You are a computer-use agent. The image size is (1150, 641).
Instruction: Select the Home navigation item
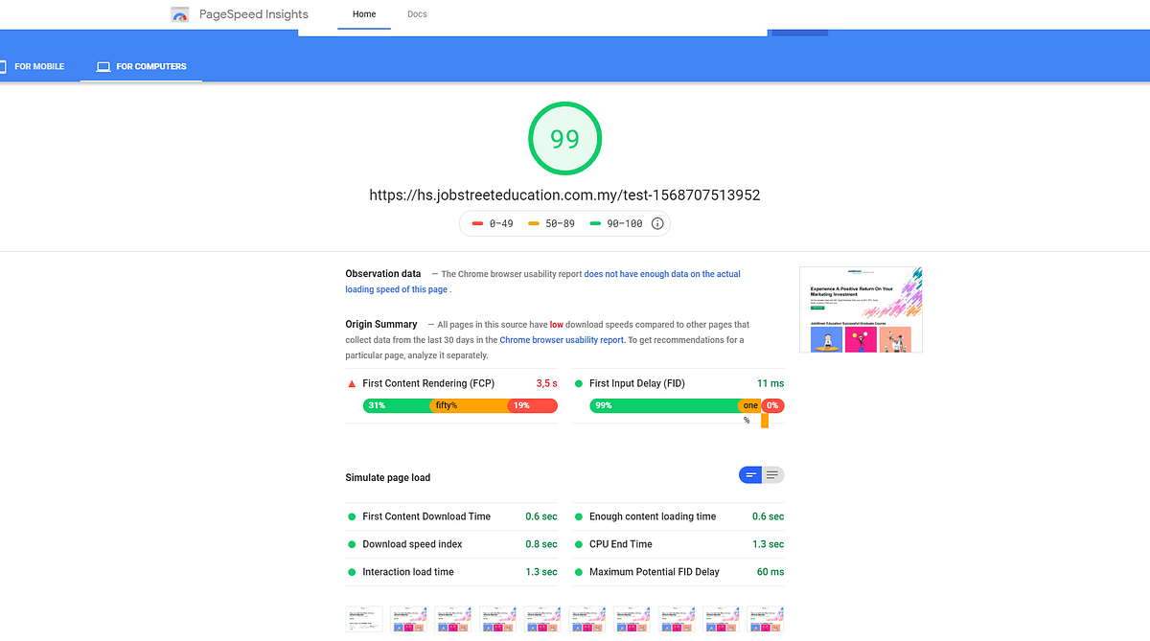364,14
